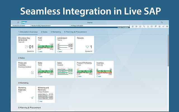Select the Strategy & Analysis course step
Screen dimensions: 179x112
pos(100,25)
